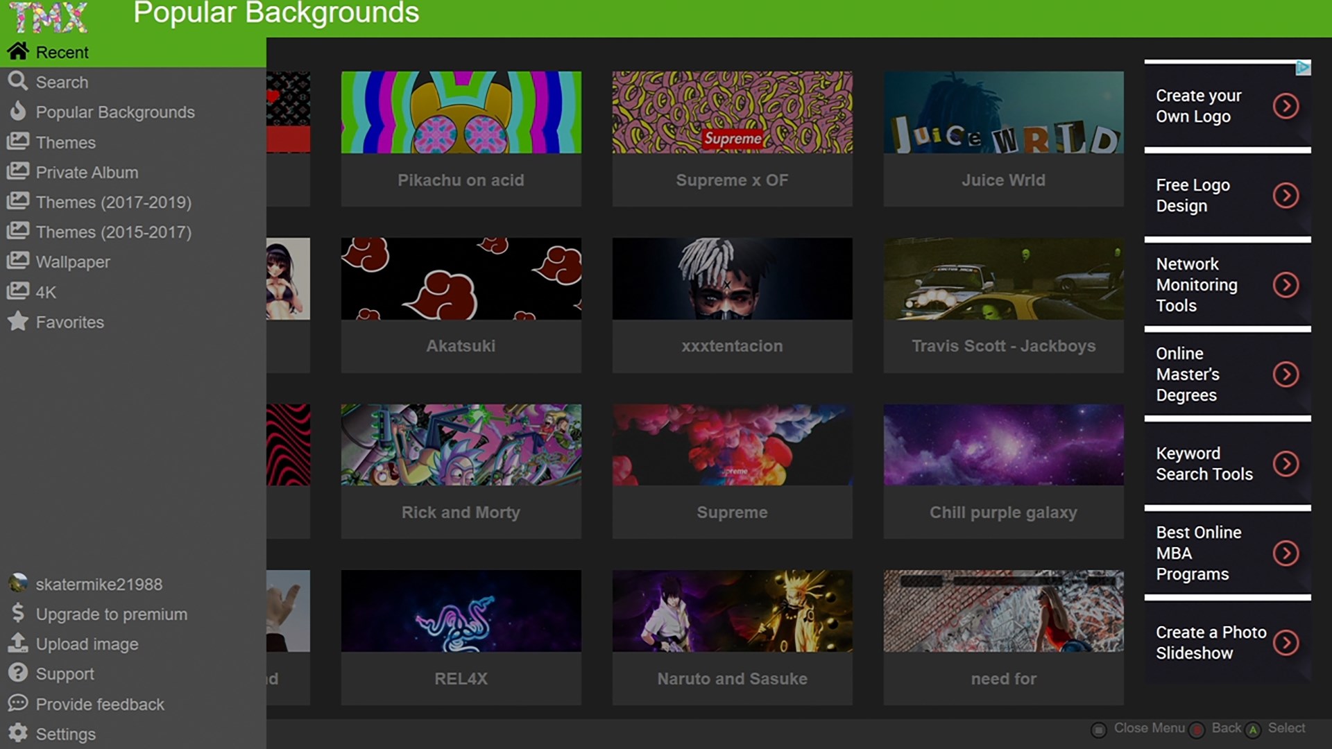Open the Chill purple galaxy background
Viewport: 1332px width, 749px height.
[x=1003, y=445]
